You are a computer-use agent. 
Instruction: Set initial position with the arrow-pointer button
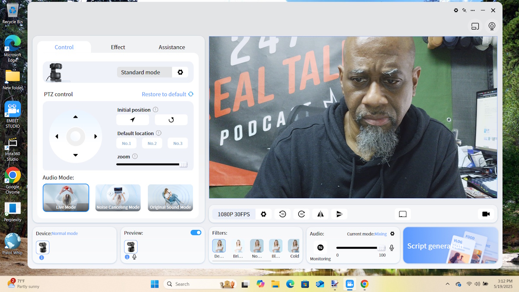coord(133,120)
